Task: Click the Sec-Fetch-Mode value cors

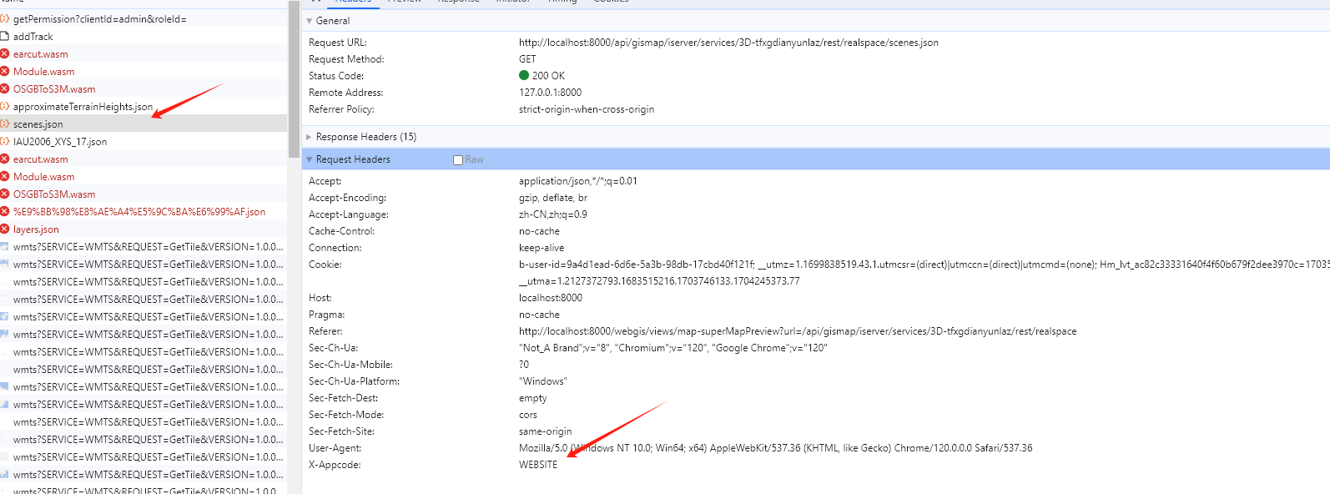Action: coord(528,415)
